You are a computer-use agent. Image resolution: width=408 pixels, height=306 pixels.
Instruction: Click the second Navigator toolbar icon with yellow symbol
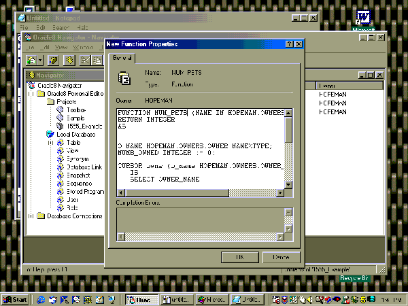53,61
